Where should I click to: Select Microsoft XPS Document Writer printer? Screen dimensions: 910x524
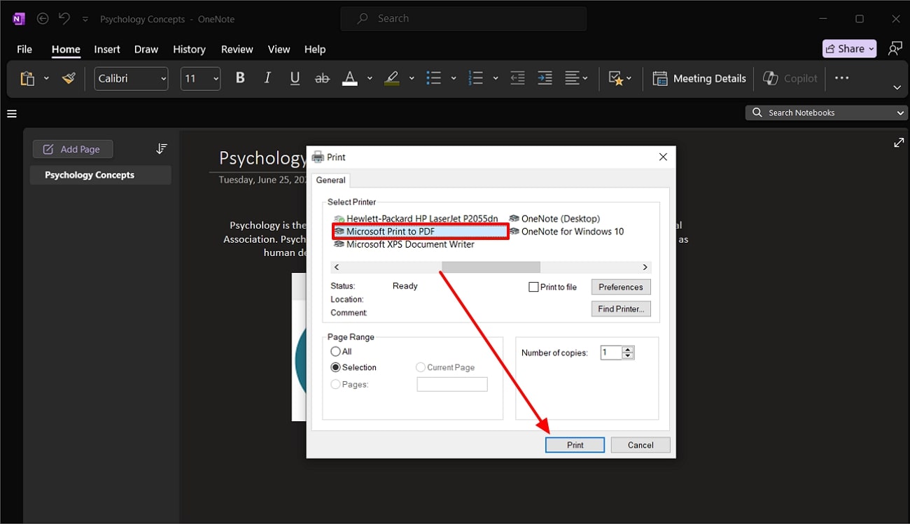(404, 244)
